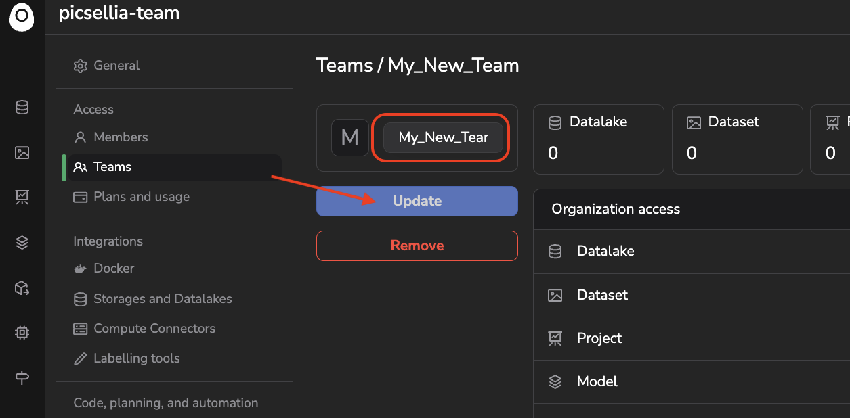
Task: Click the team name input field
Action: pos(444,137)
